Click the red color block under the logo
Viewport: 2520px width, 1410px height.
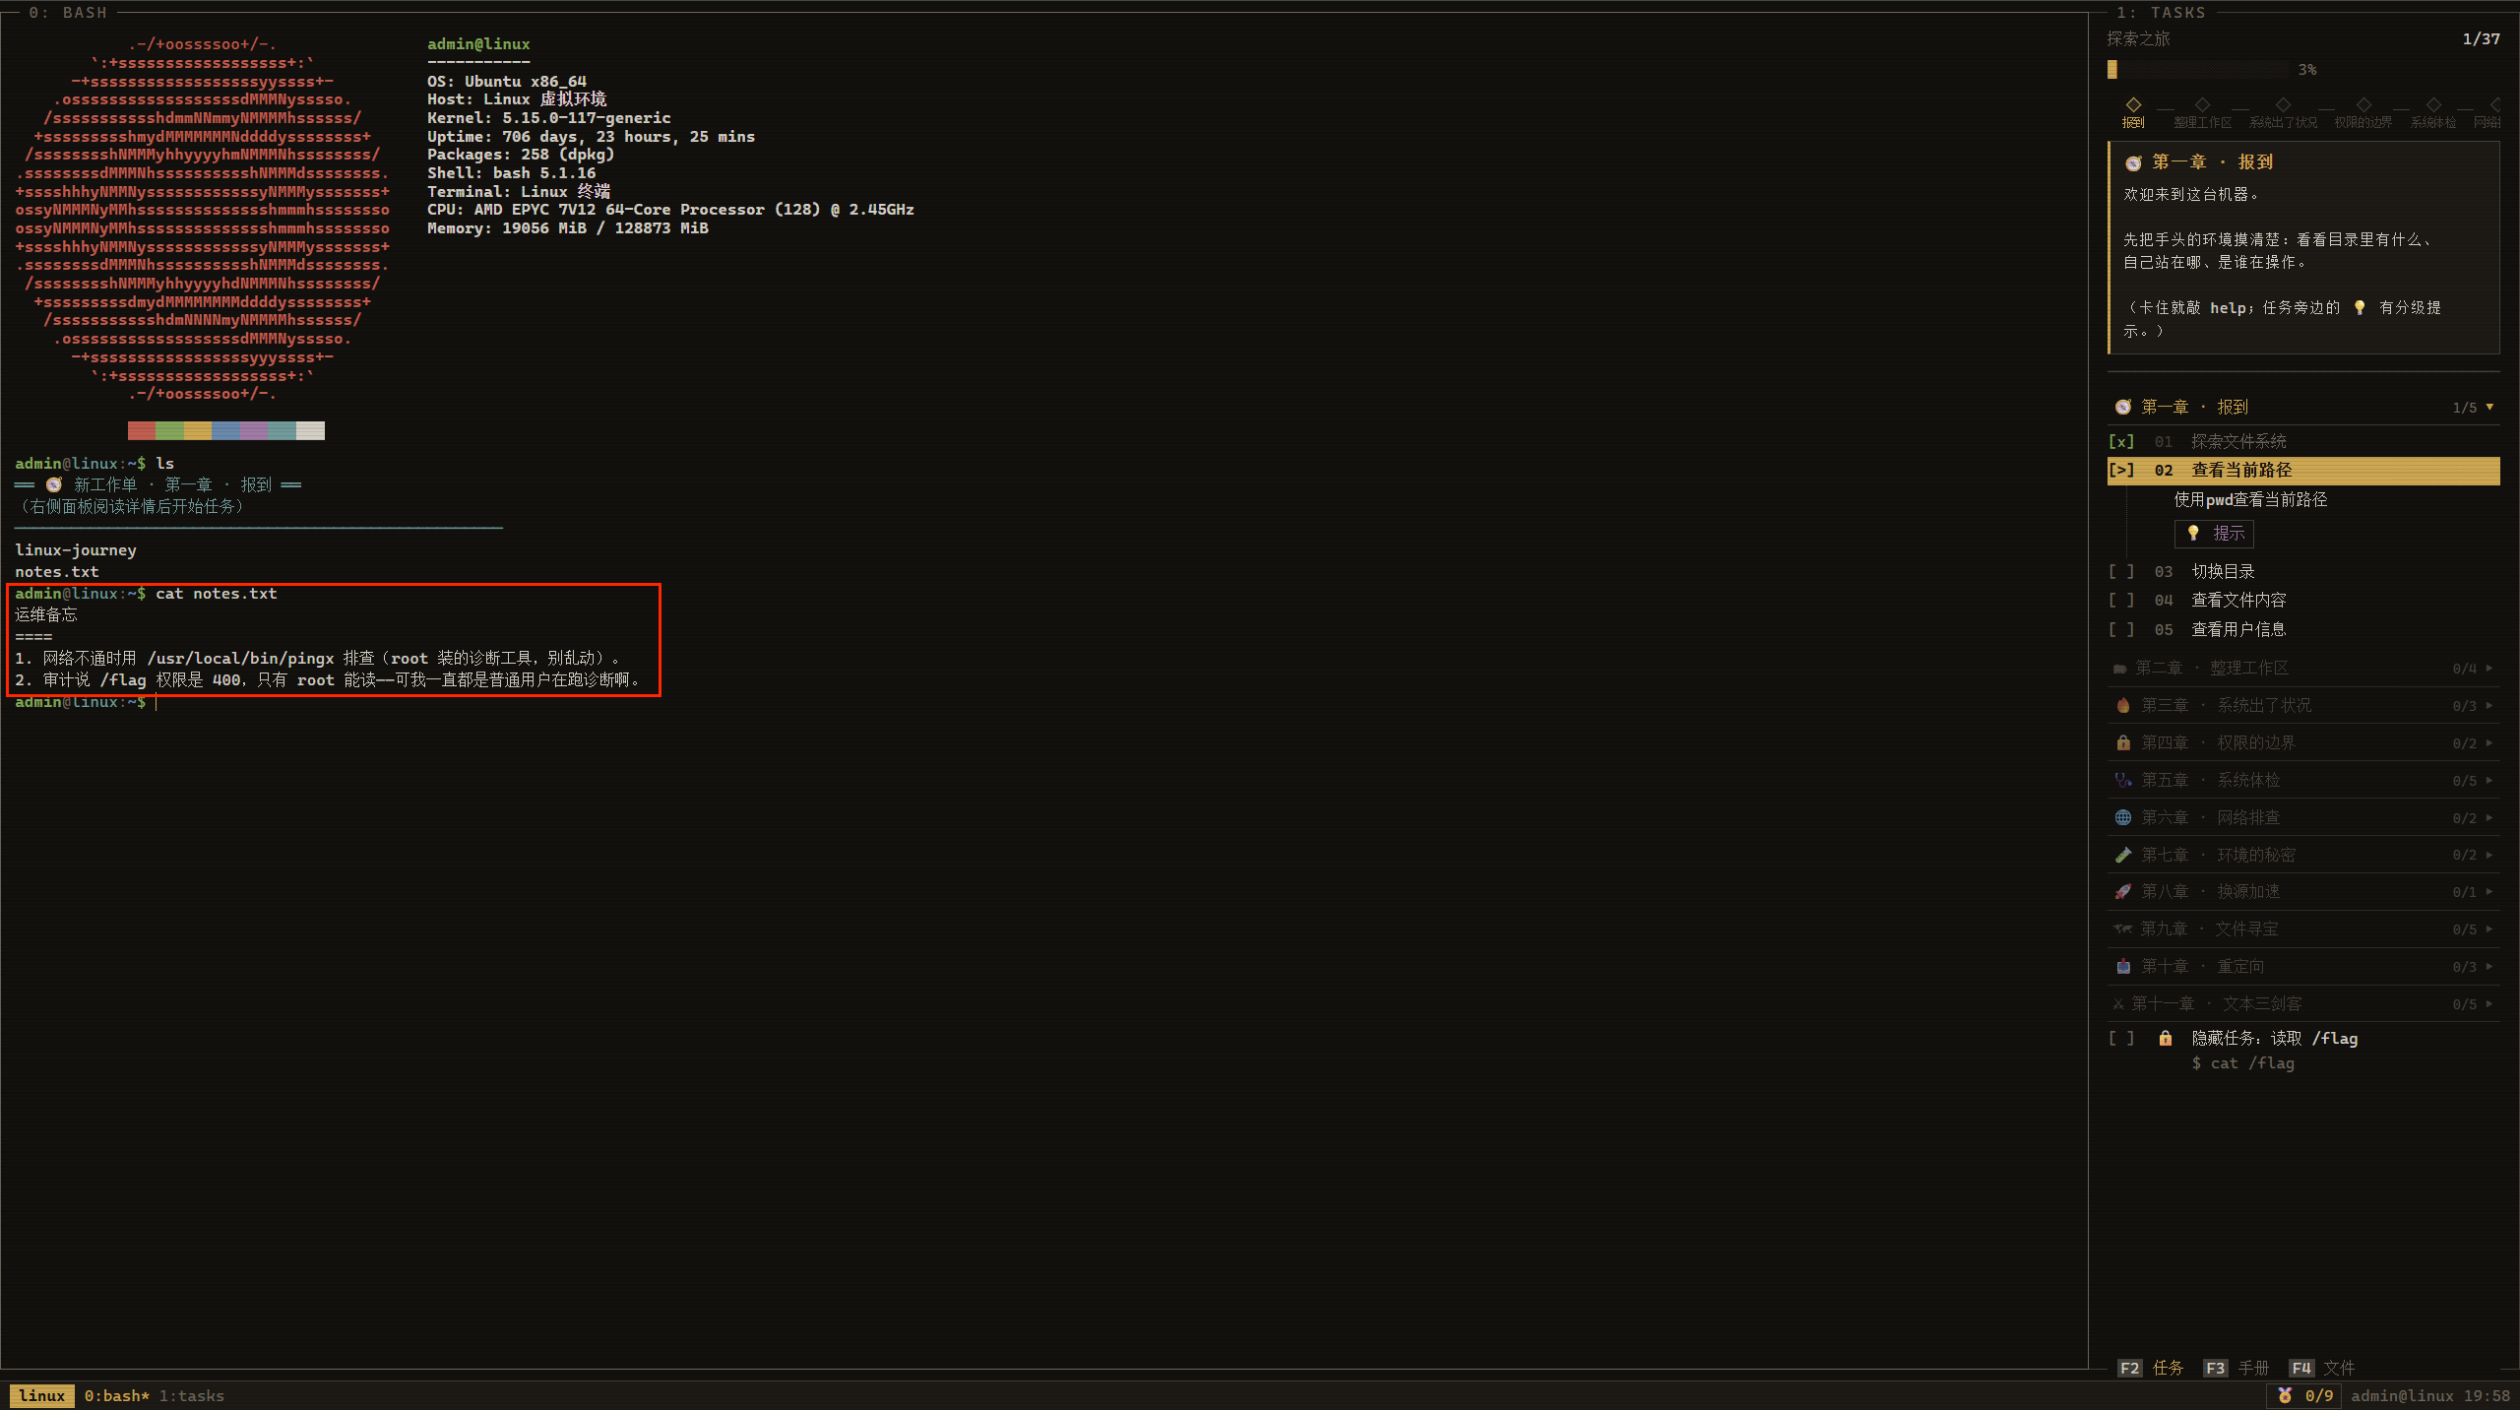(x=142, y=431)
